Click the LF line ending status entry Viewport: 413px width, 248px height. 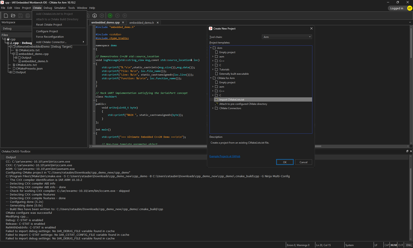coord(376,245)
